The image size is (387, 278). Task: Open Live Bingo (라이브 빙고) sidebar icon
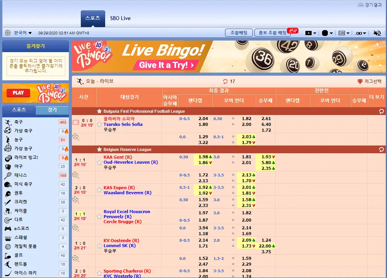8,158
